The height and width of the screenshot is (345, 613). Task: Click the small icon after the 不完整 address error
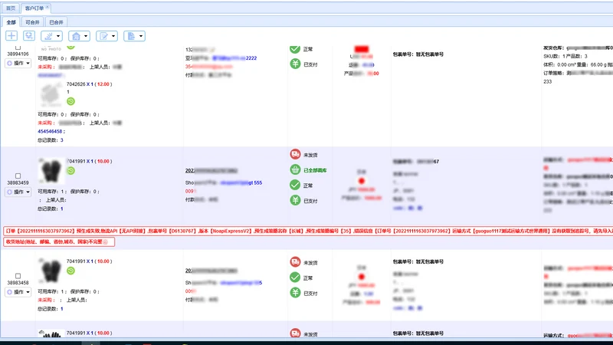click(105, 242)
